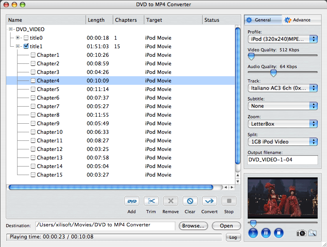Stop the video preview
The image size is (327, 247).
click(278, 233)
